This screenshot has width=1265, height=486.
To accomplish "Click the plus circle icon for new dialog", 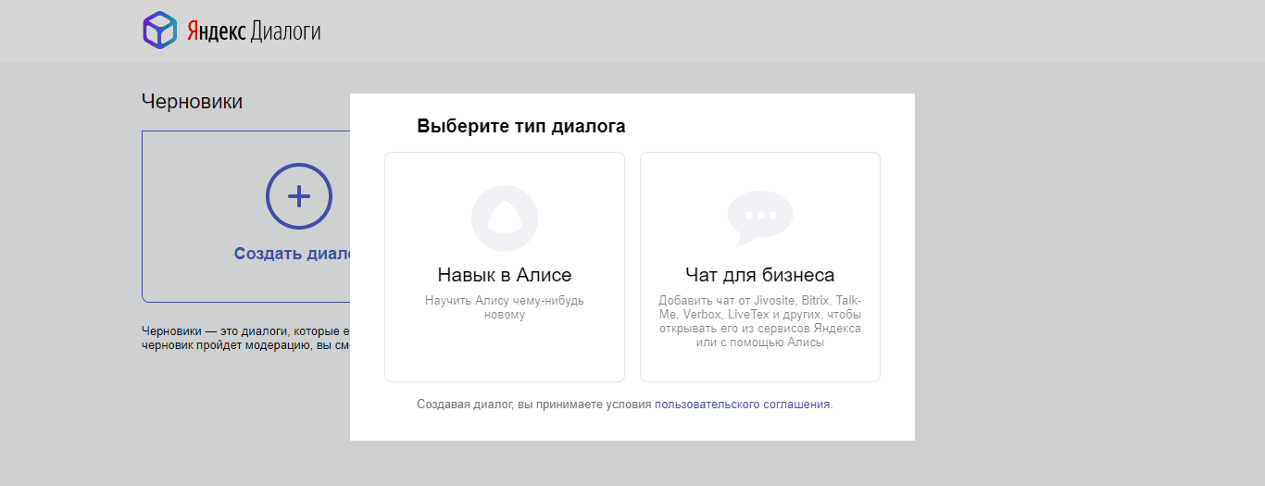I will point(298,196).
